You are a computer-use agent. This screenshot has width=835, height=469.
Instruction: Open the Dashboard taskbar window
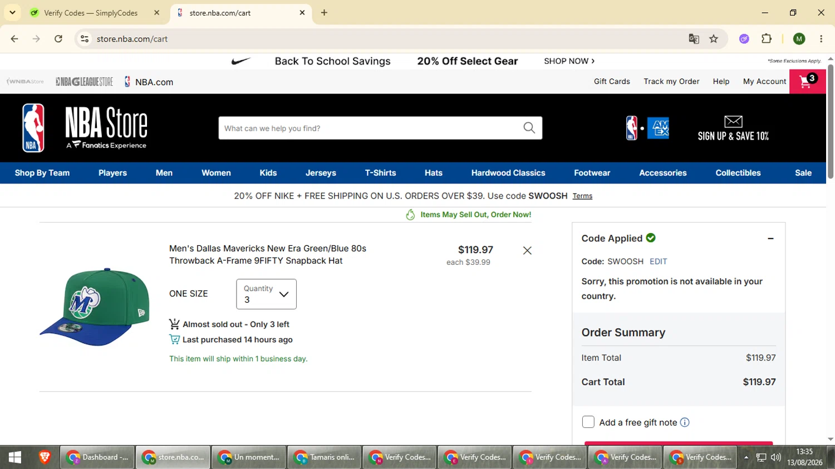(97, 457)
